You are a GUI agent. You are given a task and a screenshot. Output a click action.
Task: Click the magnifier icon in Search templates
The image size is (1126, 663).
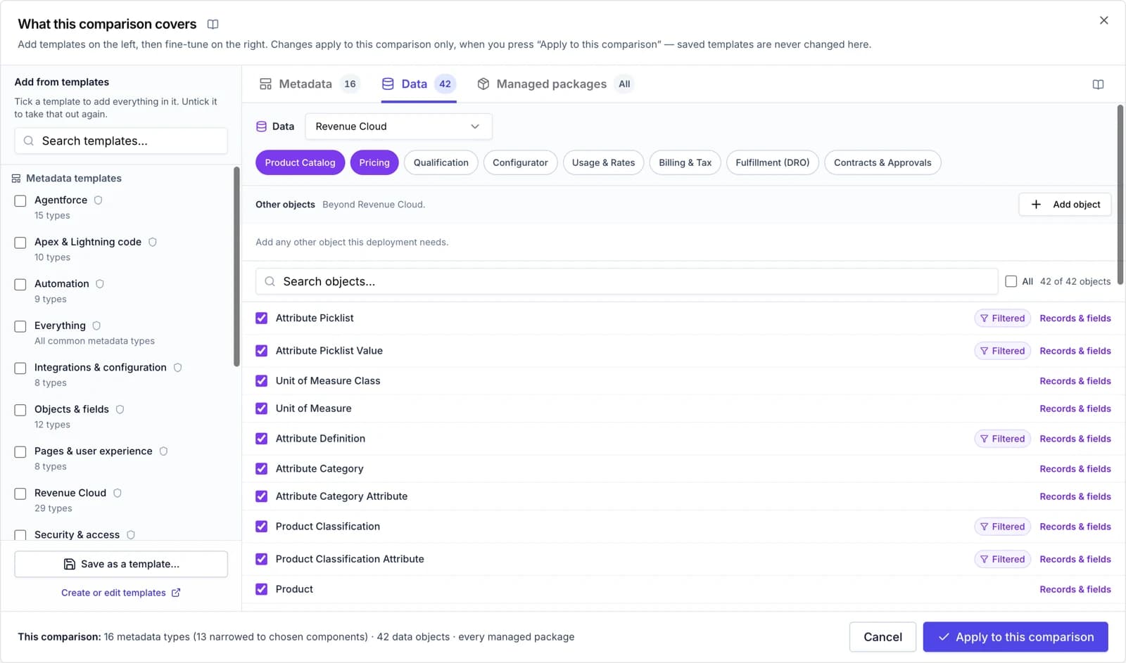pos(29,141)
